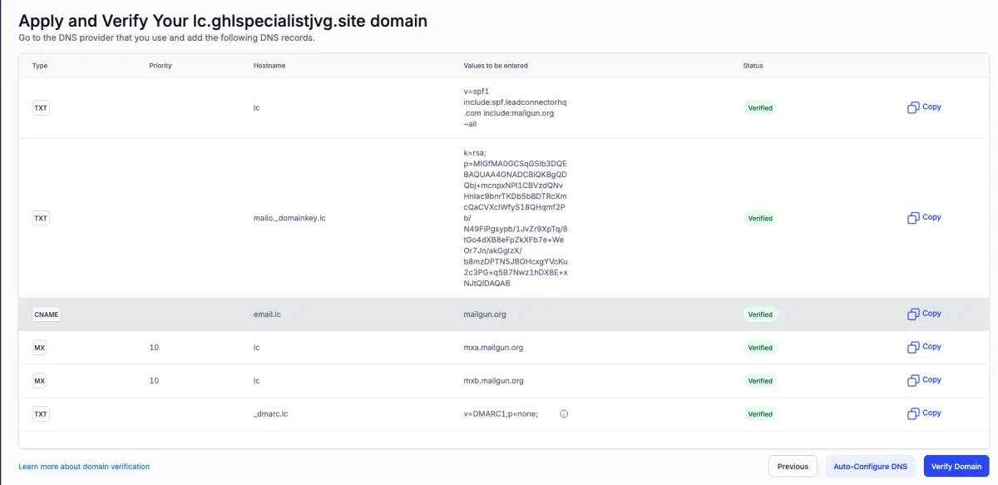Viewport: 998px width, 485px height.
Task: Click the copy icon for the domainkey record
Action: 913,218
